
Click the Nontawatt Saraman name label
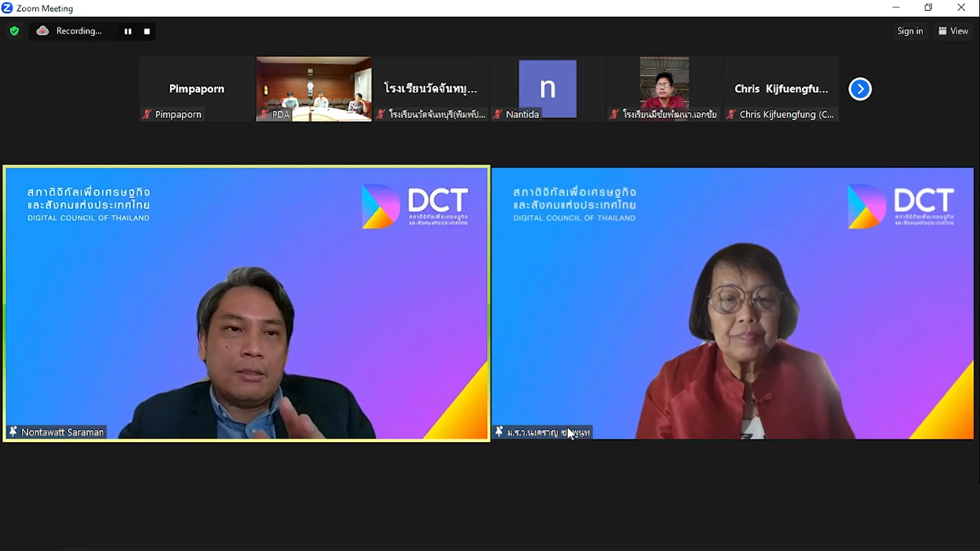[x=62, y=432]
